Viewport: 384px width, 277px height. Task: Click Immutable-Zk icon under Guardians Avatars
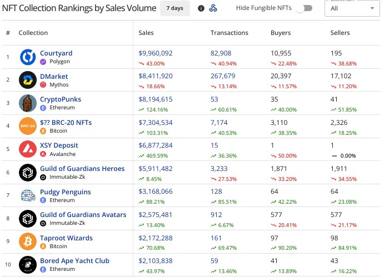[43, 223]
